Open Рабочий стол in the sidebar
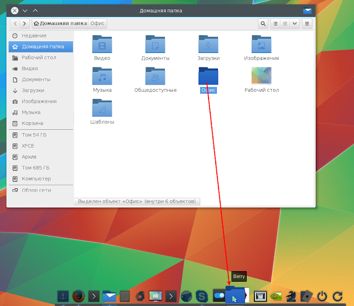The image size is (354, 306). coord(41,57)
